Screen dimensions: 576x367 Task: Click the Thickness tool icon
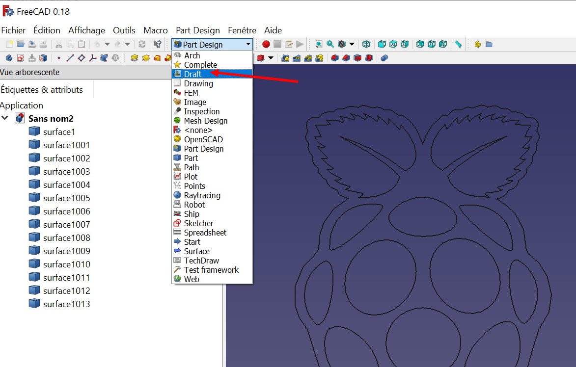(369, 58)
